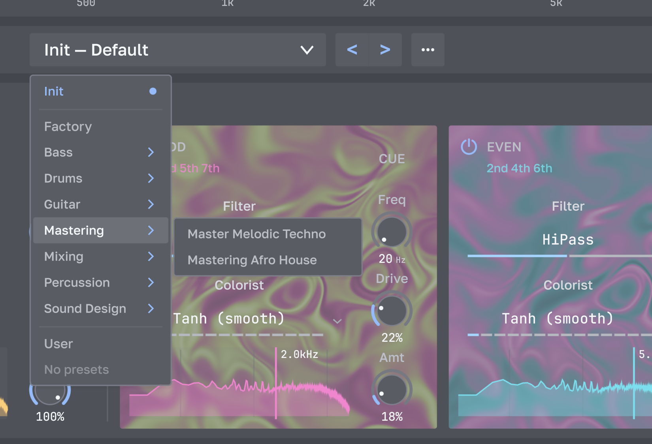
Task: Toggle the EVEN band power button
Action: point(469,147)
